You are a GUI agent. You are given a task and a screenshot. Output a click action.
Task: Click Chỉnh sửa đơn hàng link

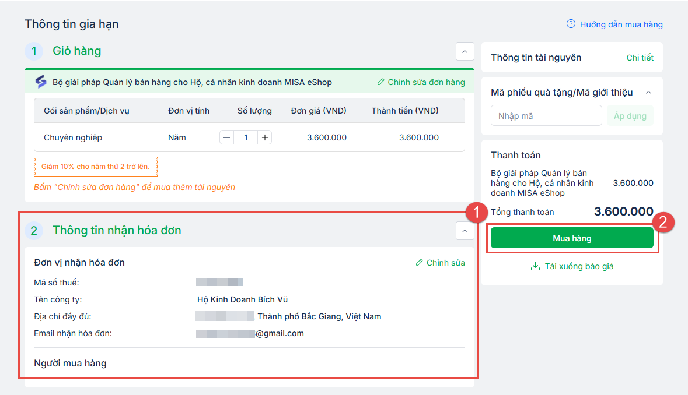click(426, 82)
